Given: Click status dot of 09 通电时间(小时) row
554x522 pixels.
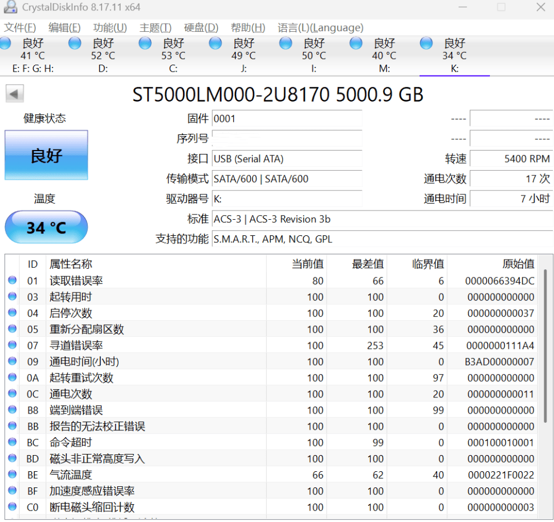Looking at the screenshot, I should [x=12, y=361].
